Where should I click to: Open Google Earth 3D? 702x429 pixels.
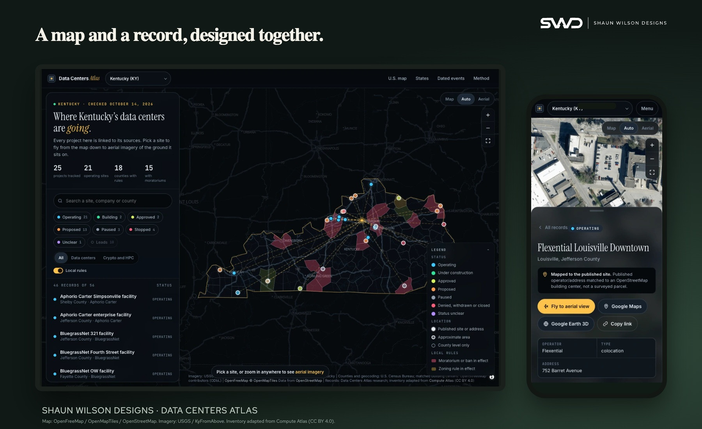(566, 324)
